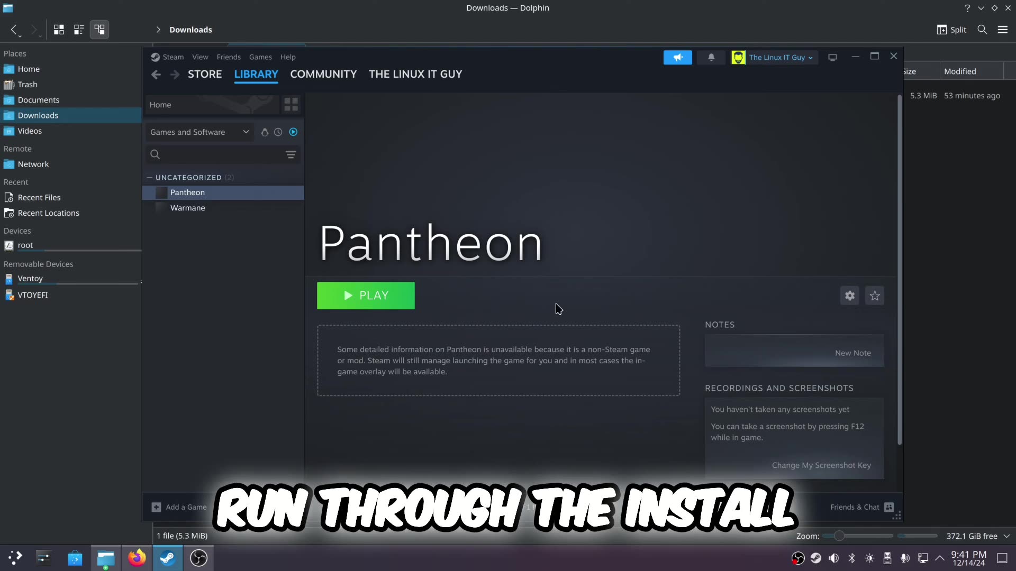This screenshot has height=571, width=1016.
Task: Open the Friends menu in Steam
Action: (x=229, y=57)
